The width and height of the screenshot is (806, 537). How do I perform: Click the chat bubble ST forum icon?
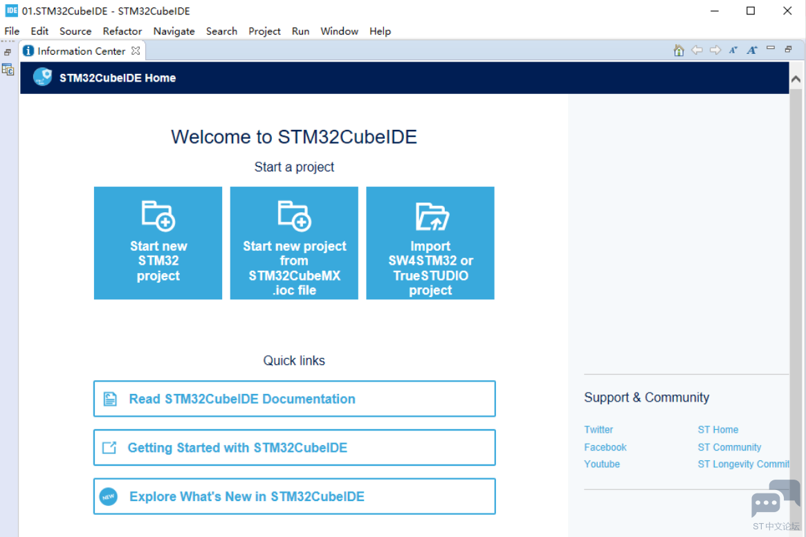click(x=775, y=499)
